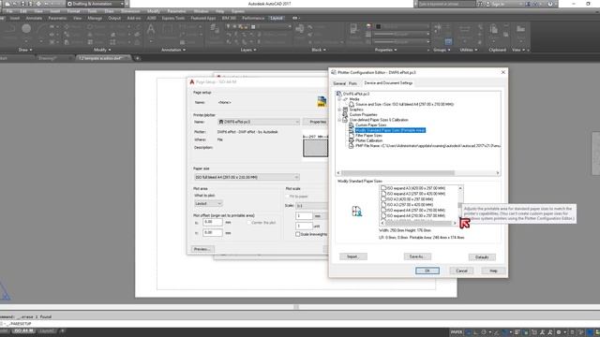The height and width of the screenshot is (337, 600).
Task: Click the Group icon in Groups panel
Action: pyautogui.click(x=438, y=27)
